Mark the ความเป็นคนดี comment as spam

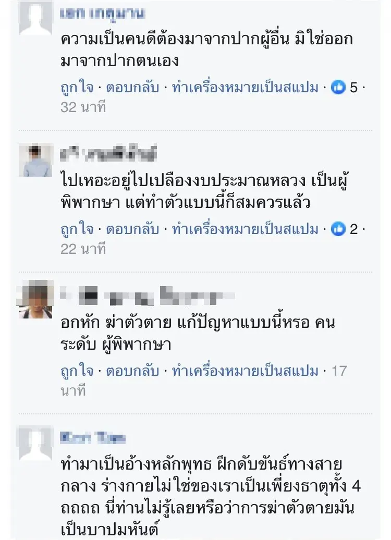click(x=245, y=88)
